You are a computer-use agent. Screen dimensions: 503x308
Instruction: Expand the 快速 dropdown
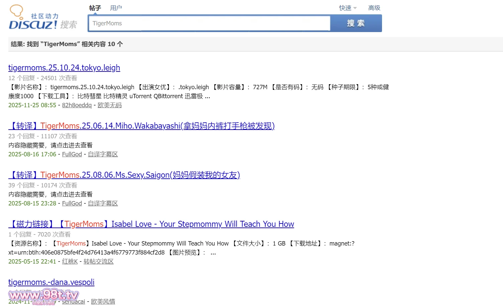click(348, 8)
